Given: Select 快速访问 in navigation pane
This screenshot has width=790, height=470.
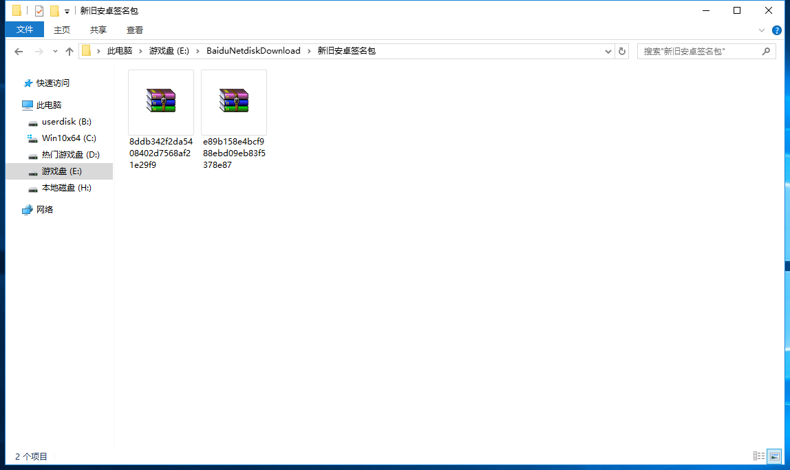Looking at the screenshot, I should [x=53, y=83].
